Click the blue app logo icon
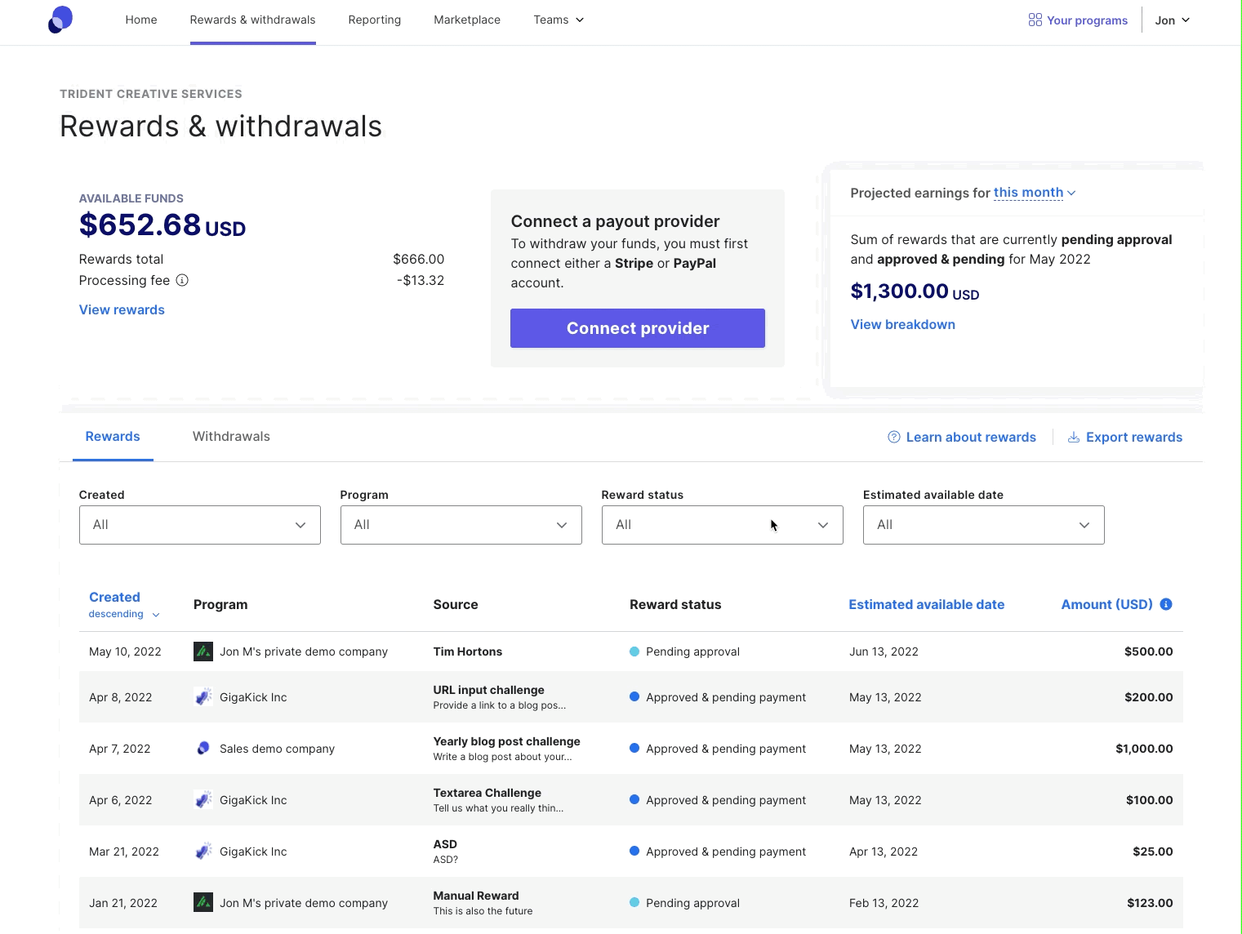Image resolution: width=1242 pixels, height=934 pixels. pos(60,20)
